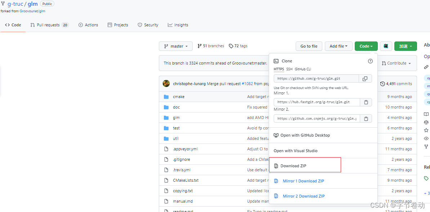Open the test folder icon
Screen dimensions: 430x212
tap(166, 128)
